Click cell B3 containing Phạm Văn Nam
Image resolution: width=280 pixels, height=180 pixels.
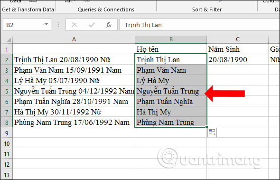(171, 70)
